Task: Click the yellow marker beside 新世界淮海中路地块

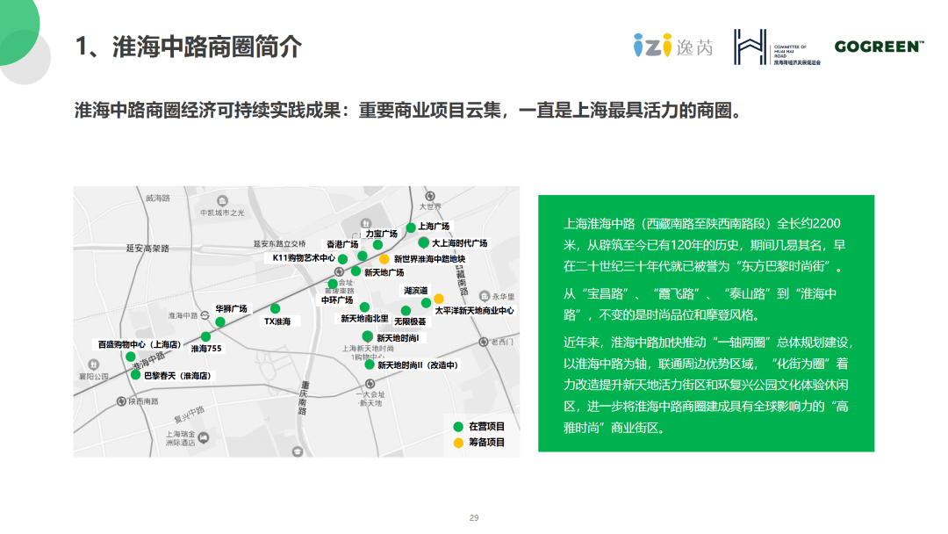Action: pos(384,259)
